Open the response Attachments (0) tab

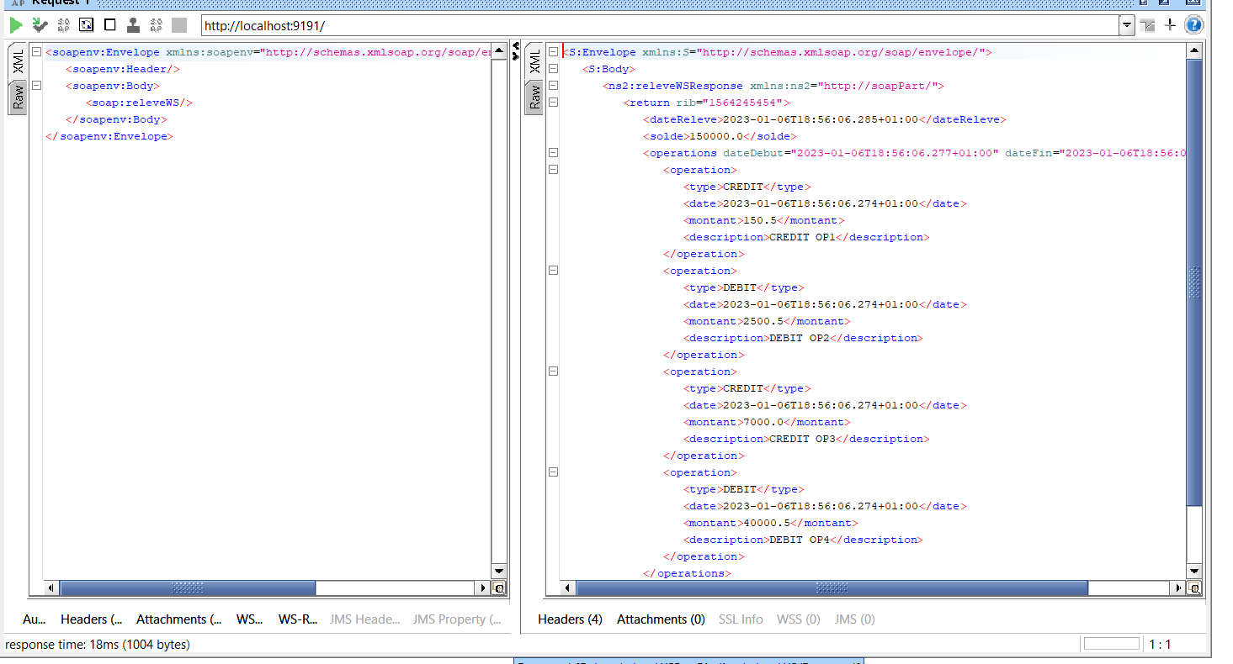661,619
